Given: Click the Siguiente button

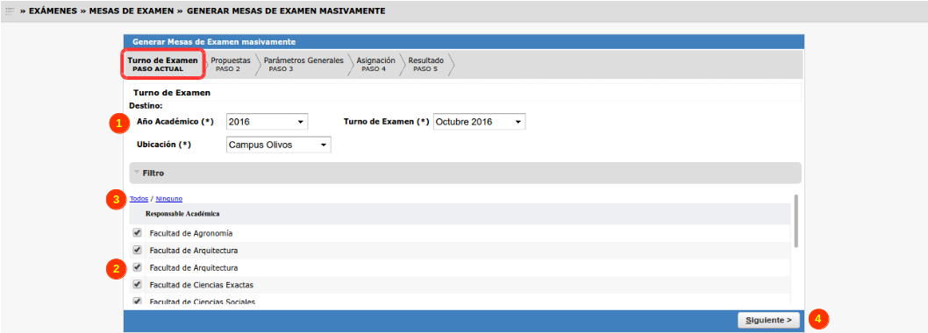Looking at the screenshot, I should point(768,320).
